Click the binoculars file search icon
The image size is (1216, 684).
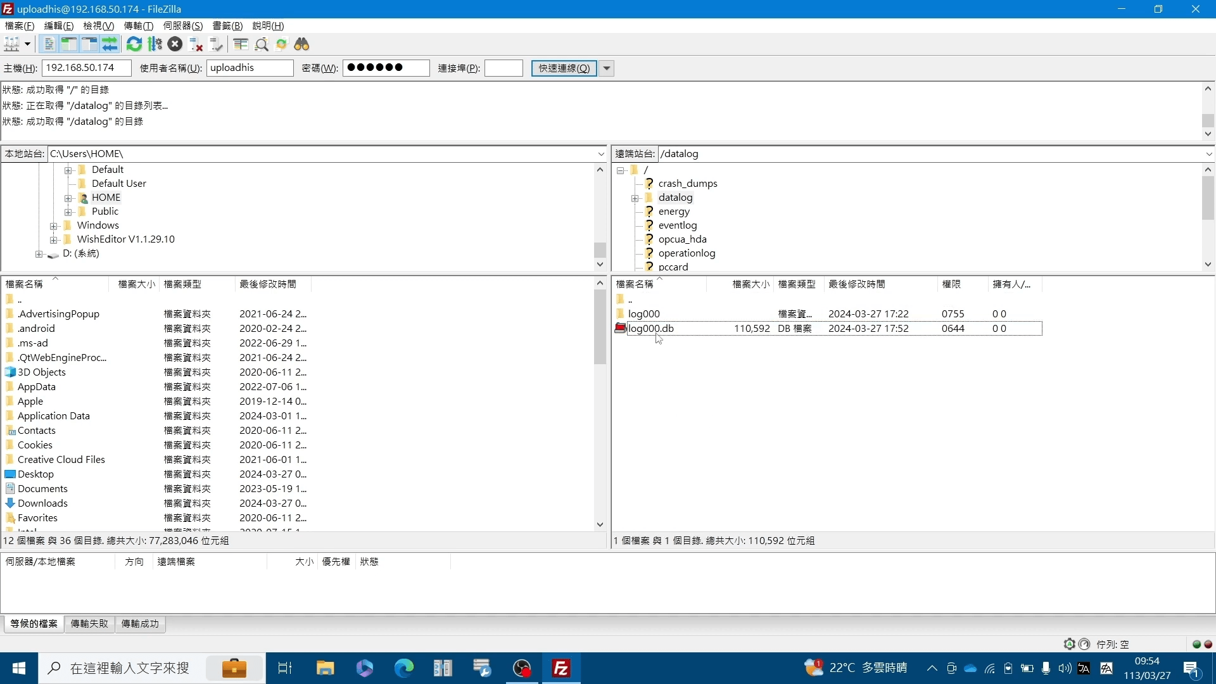point(301,44)
